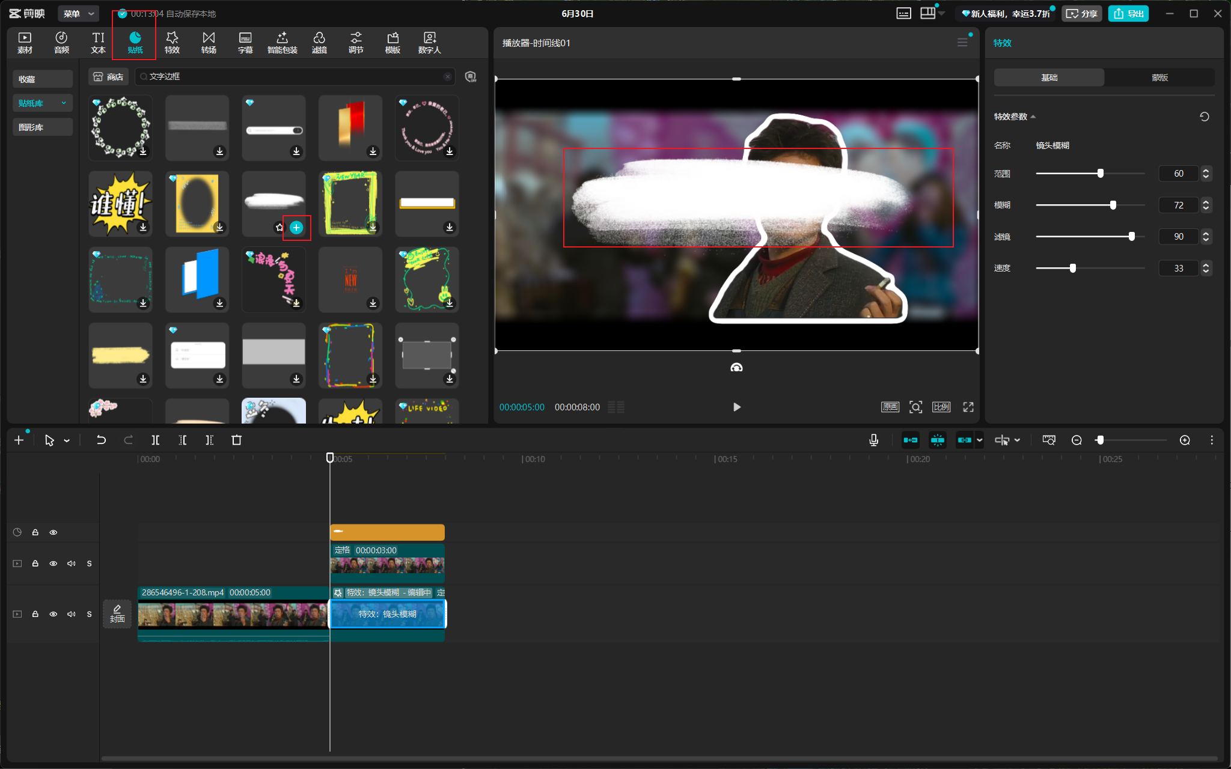Click the delete trash icon in timeline toolbar

click(x=236, y=440)
